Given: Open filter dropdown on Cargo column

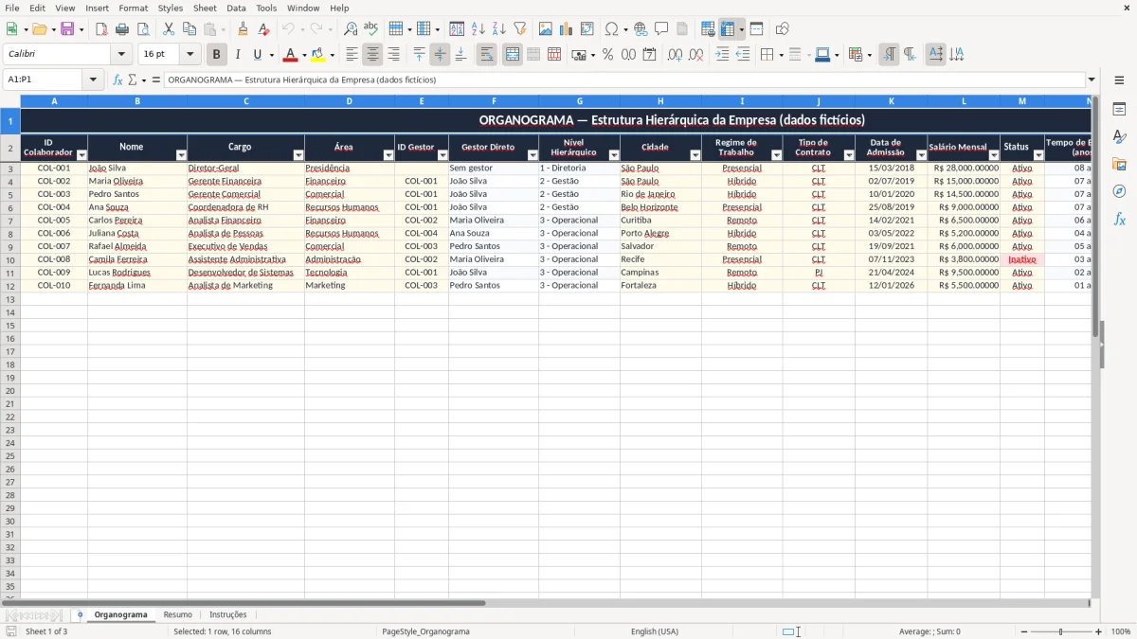Looking at the screenshot, I should click(x=298, y=154).
